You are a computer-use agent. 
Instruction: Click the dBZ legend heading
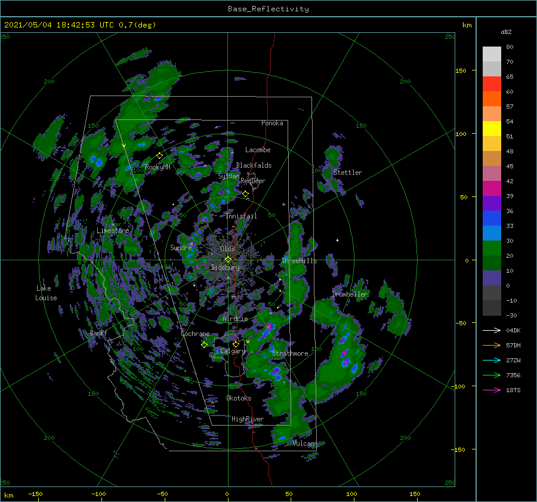[506, 32]
